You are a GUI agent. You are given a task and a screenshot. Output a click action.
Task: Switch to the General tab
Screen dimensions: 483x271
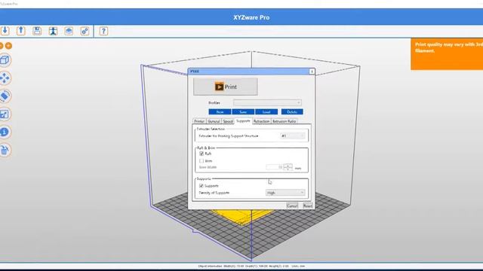[x=214, y=121]
